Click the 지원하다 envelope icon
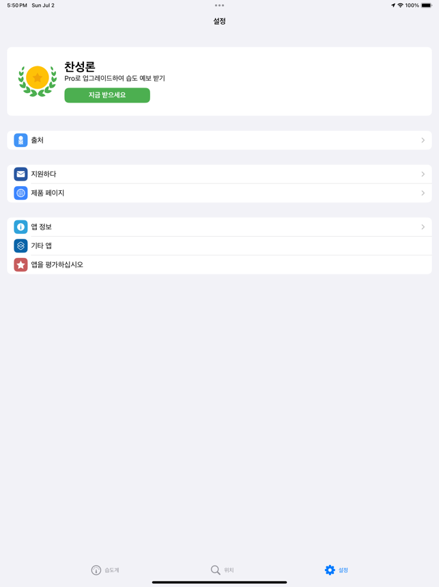The image size is (439, 587). point(20,174)
